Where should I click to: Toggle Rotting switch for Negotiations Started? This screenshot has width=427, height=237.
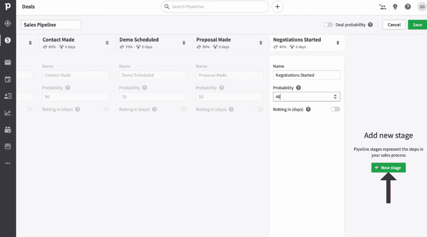(335, 109)
